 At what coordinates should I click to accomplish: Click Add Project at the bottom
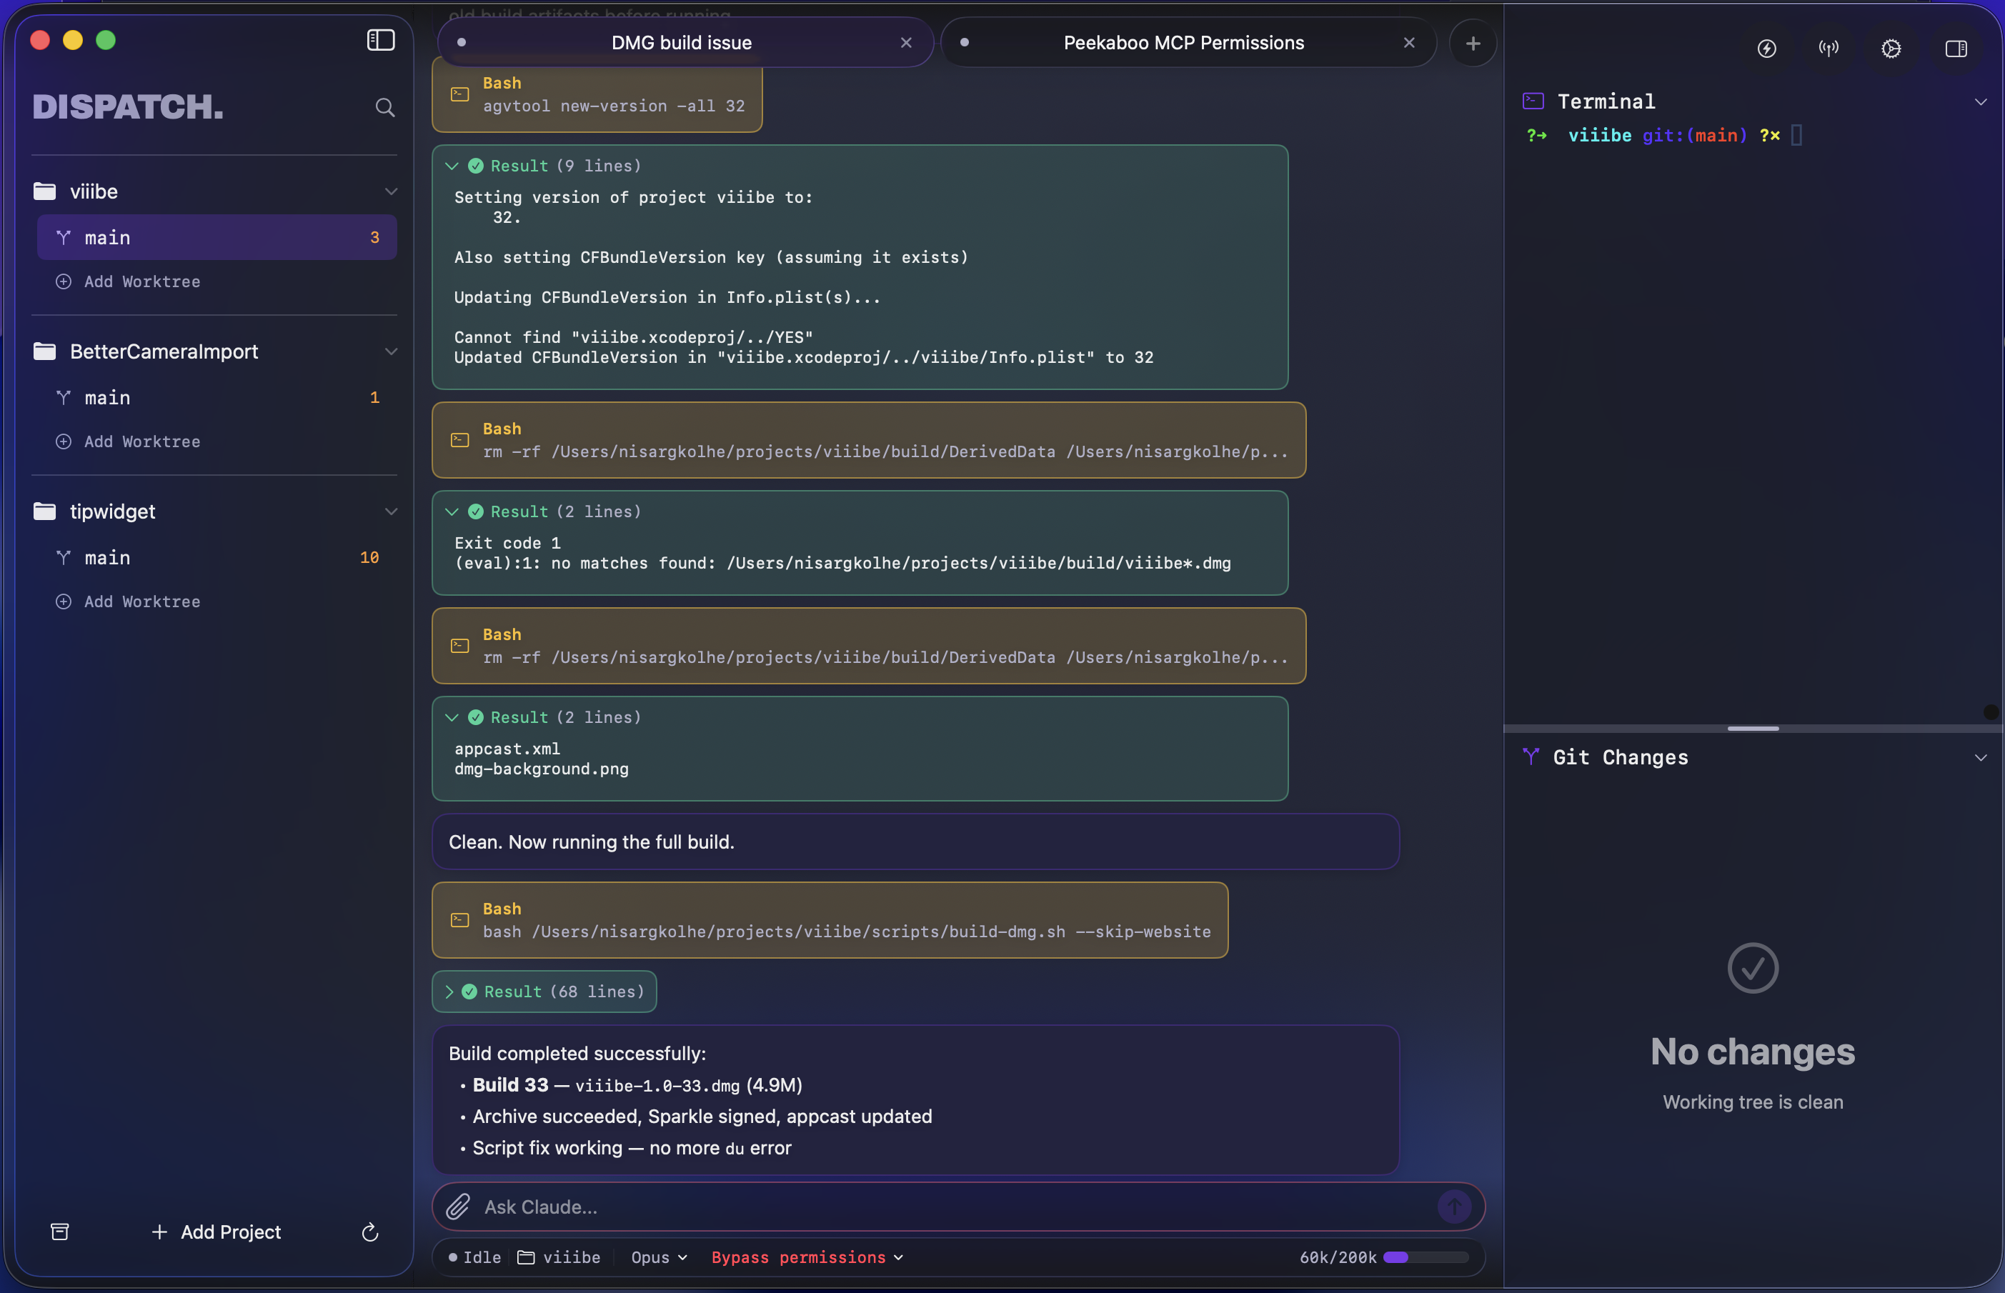click(216, 1232)
